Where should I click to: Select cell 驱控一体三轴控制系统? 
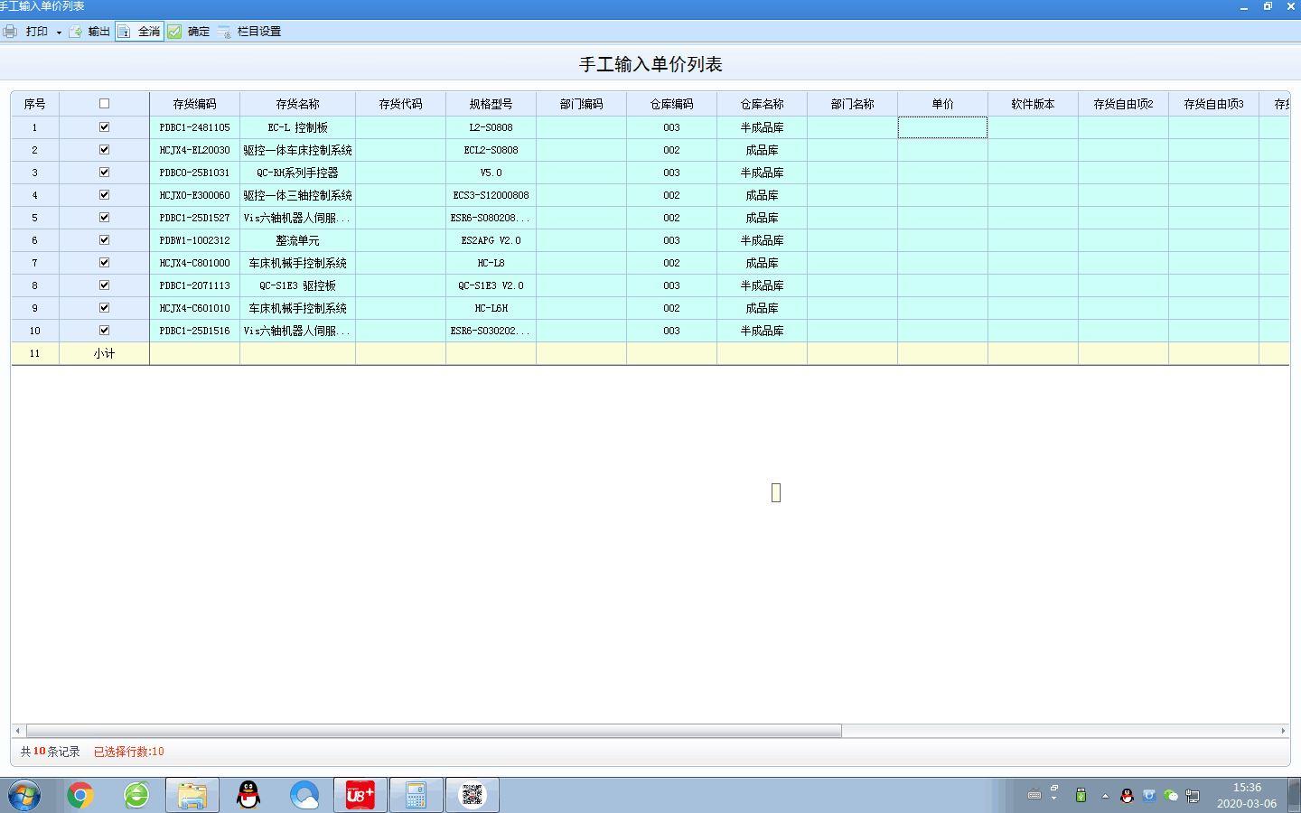(297, 195)
